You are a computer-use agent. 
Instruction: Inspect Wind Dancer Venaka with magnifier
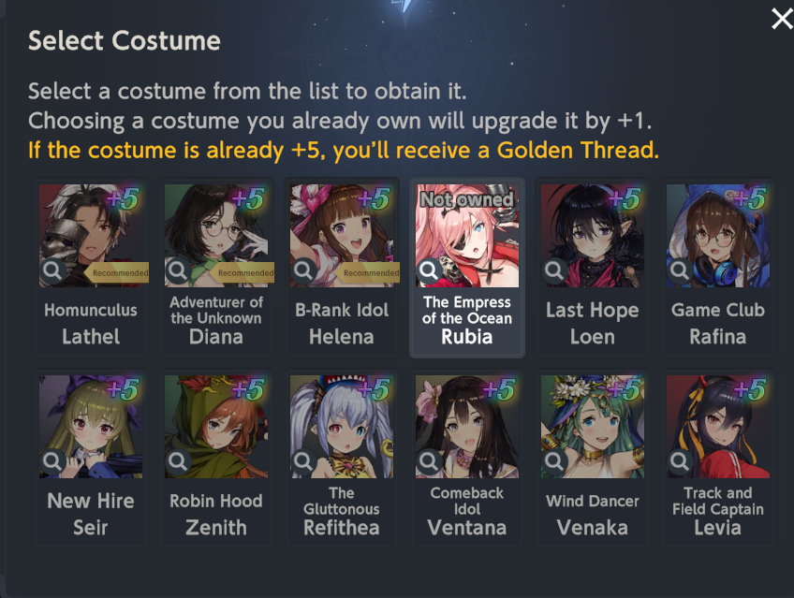point(554,461)
